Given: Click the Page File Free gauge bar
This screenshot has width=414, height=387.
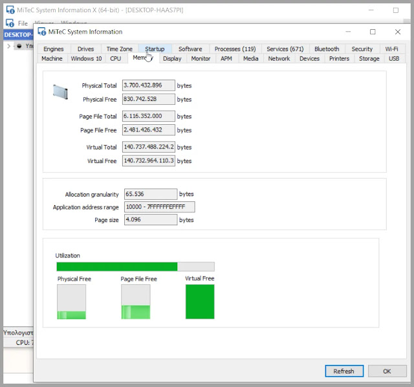Looking at the screenshot, I should click(x=136, y=302).
